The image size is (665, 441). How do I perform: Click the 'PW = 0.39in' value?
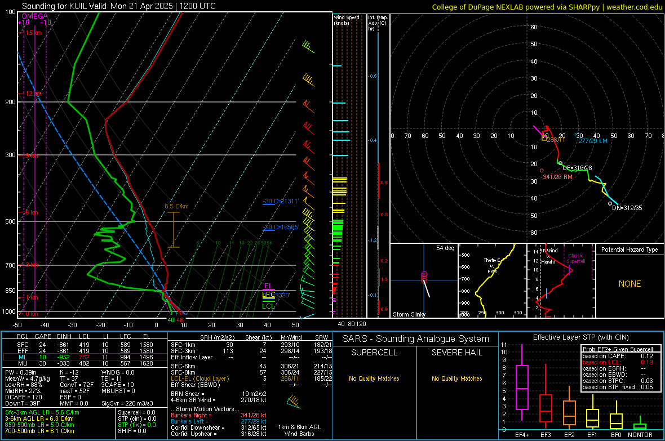coord(21,372)
